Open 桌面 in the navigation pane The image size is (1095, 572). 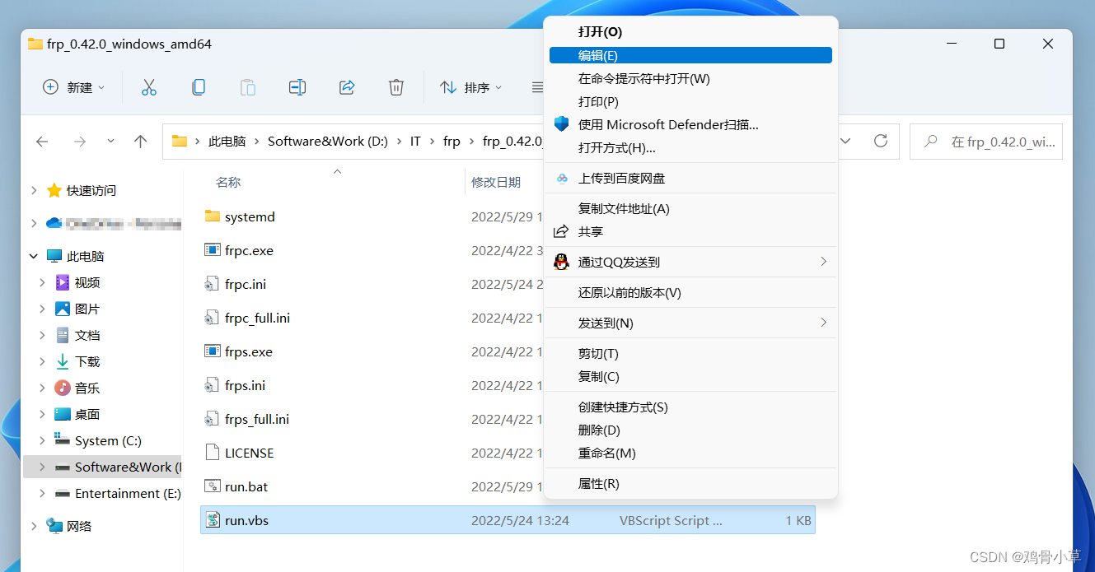(87, 414)
